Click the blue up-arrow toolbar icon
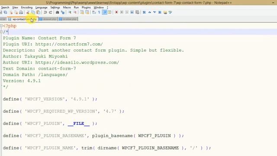The width and height of the screenshot is (277, 156). click(x=149, y=12)
